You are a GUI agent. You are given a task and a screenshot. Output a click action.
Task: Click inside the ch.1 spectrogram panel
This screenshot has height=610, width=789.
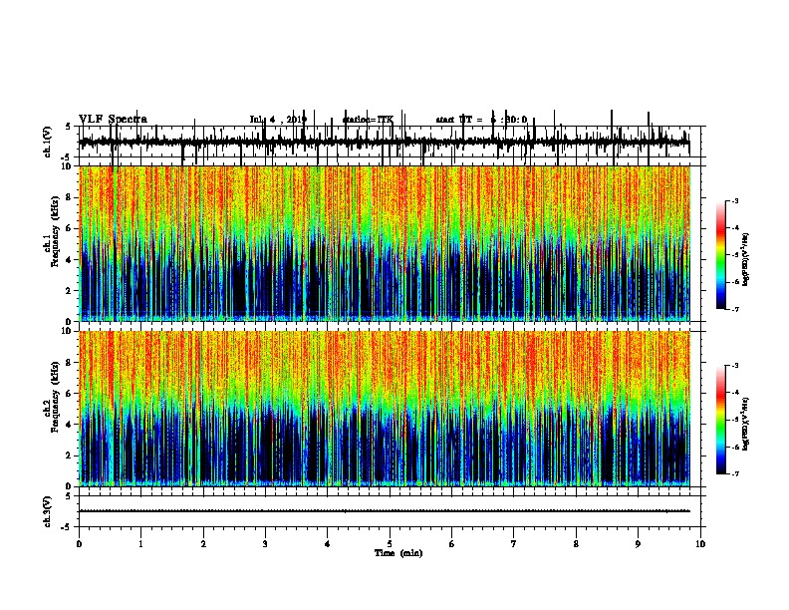pyautogui.click(x=385, y=243)
